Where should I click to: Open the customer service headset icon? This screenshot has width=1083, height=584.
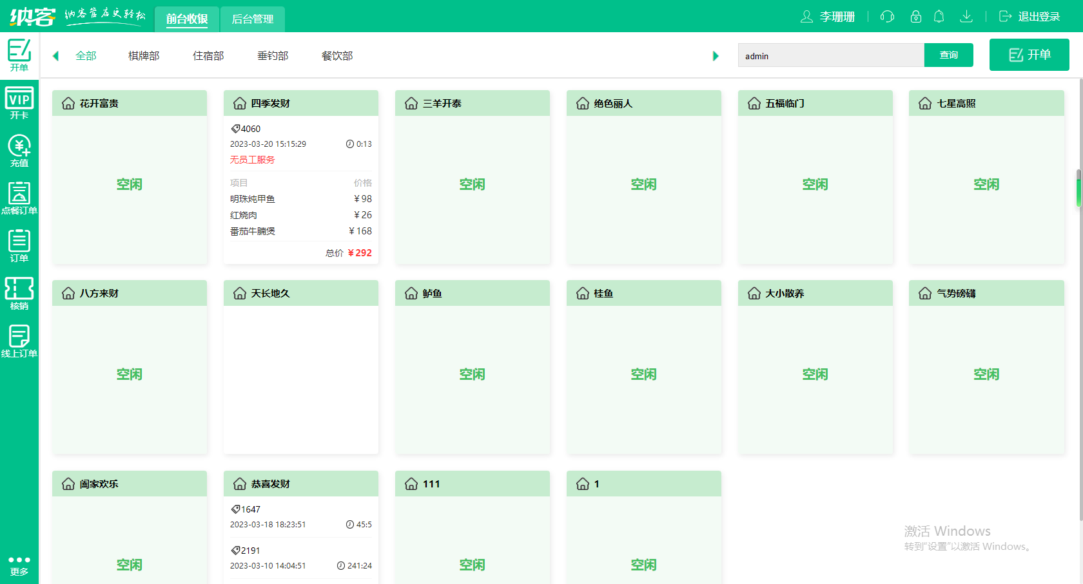pos(887,17)
